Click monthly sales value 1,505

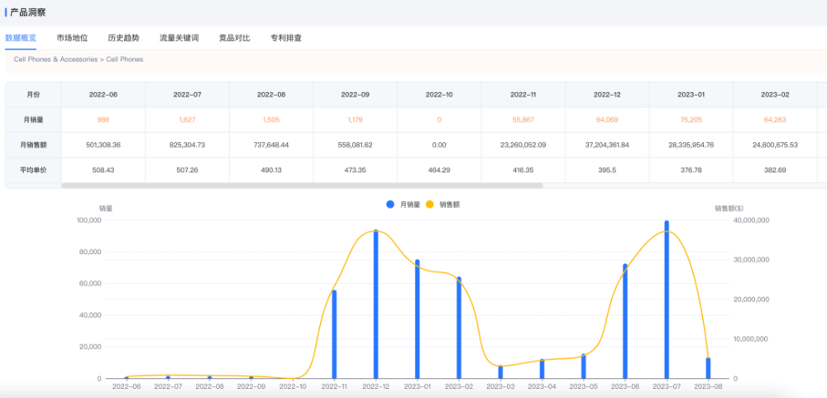coord(271,120)
